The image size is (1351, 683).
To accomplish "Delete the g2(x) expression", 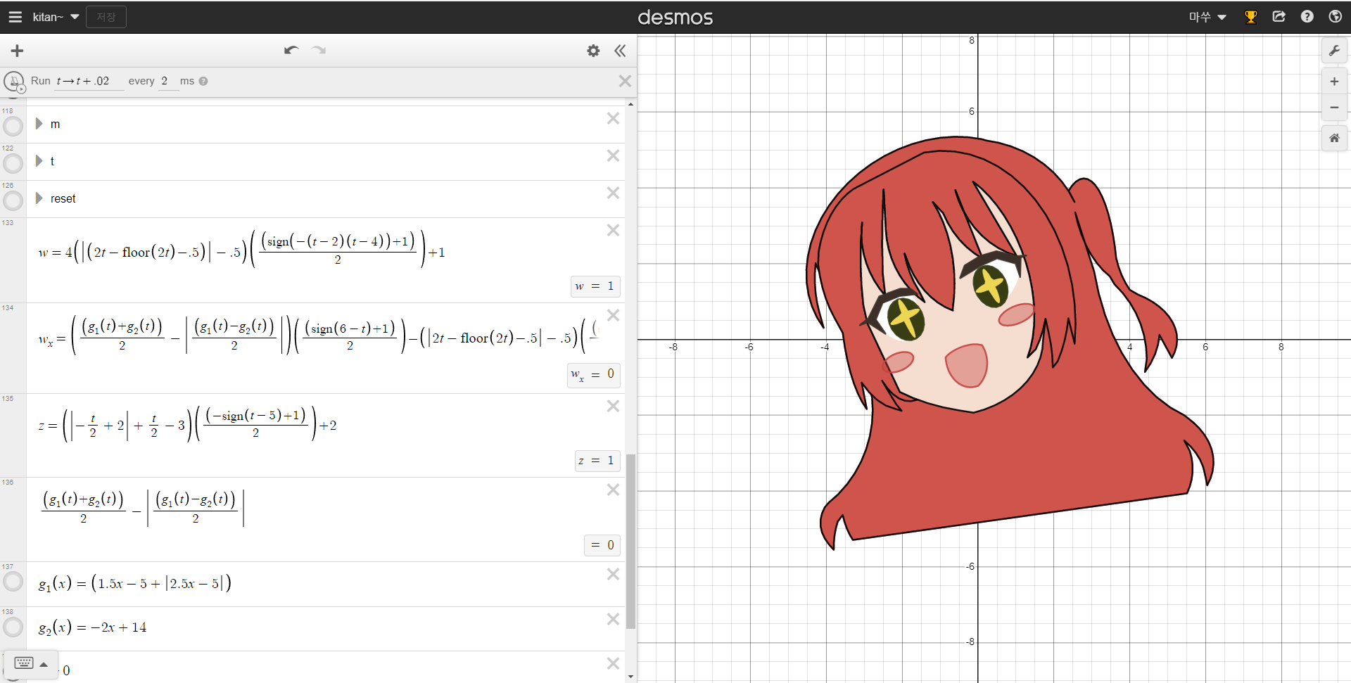I will 613,620.
